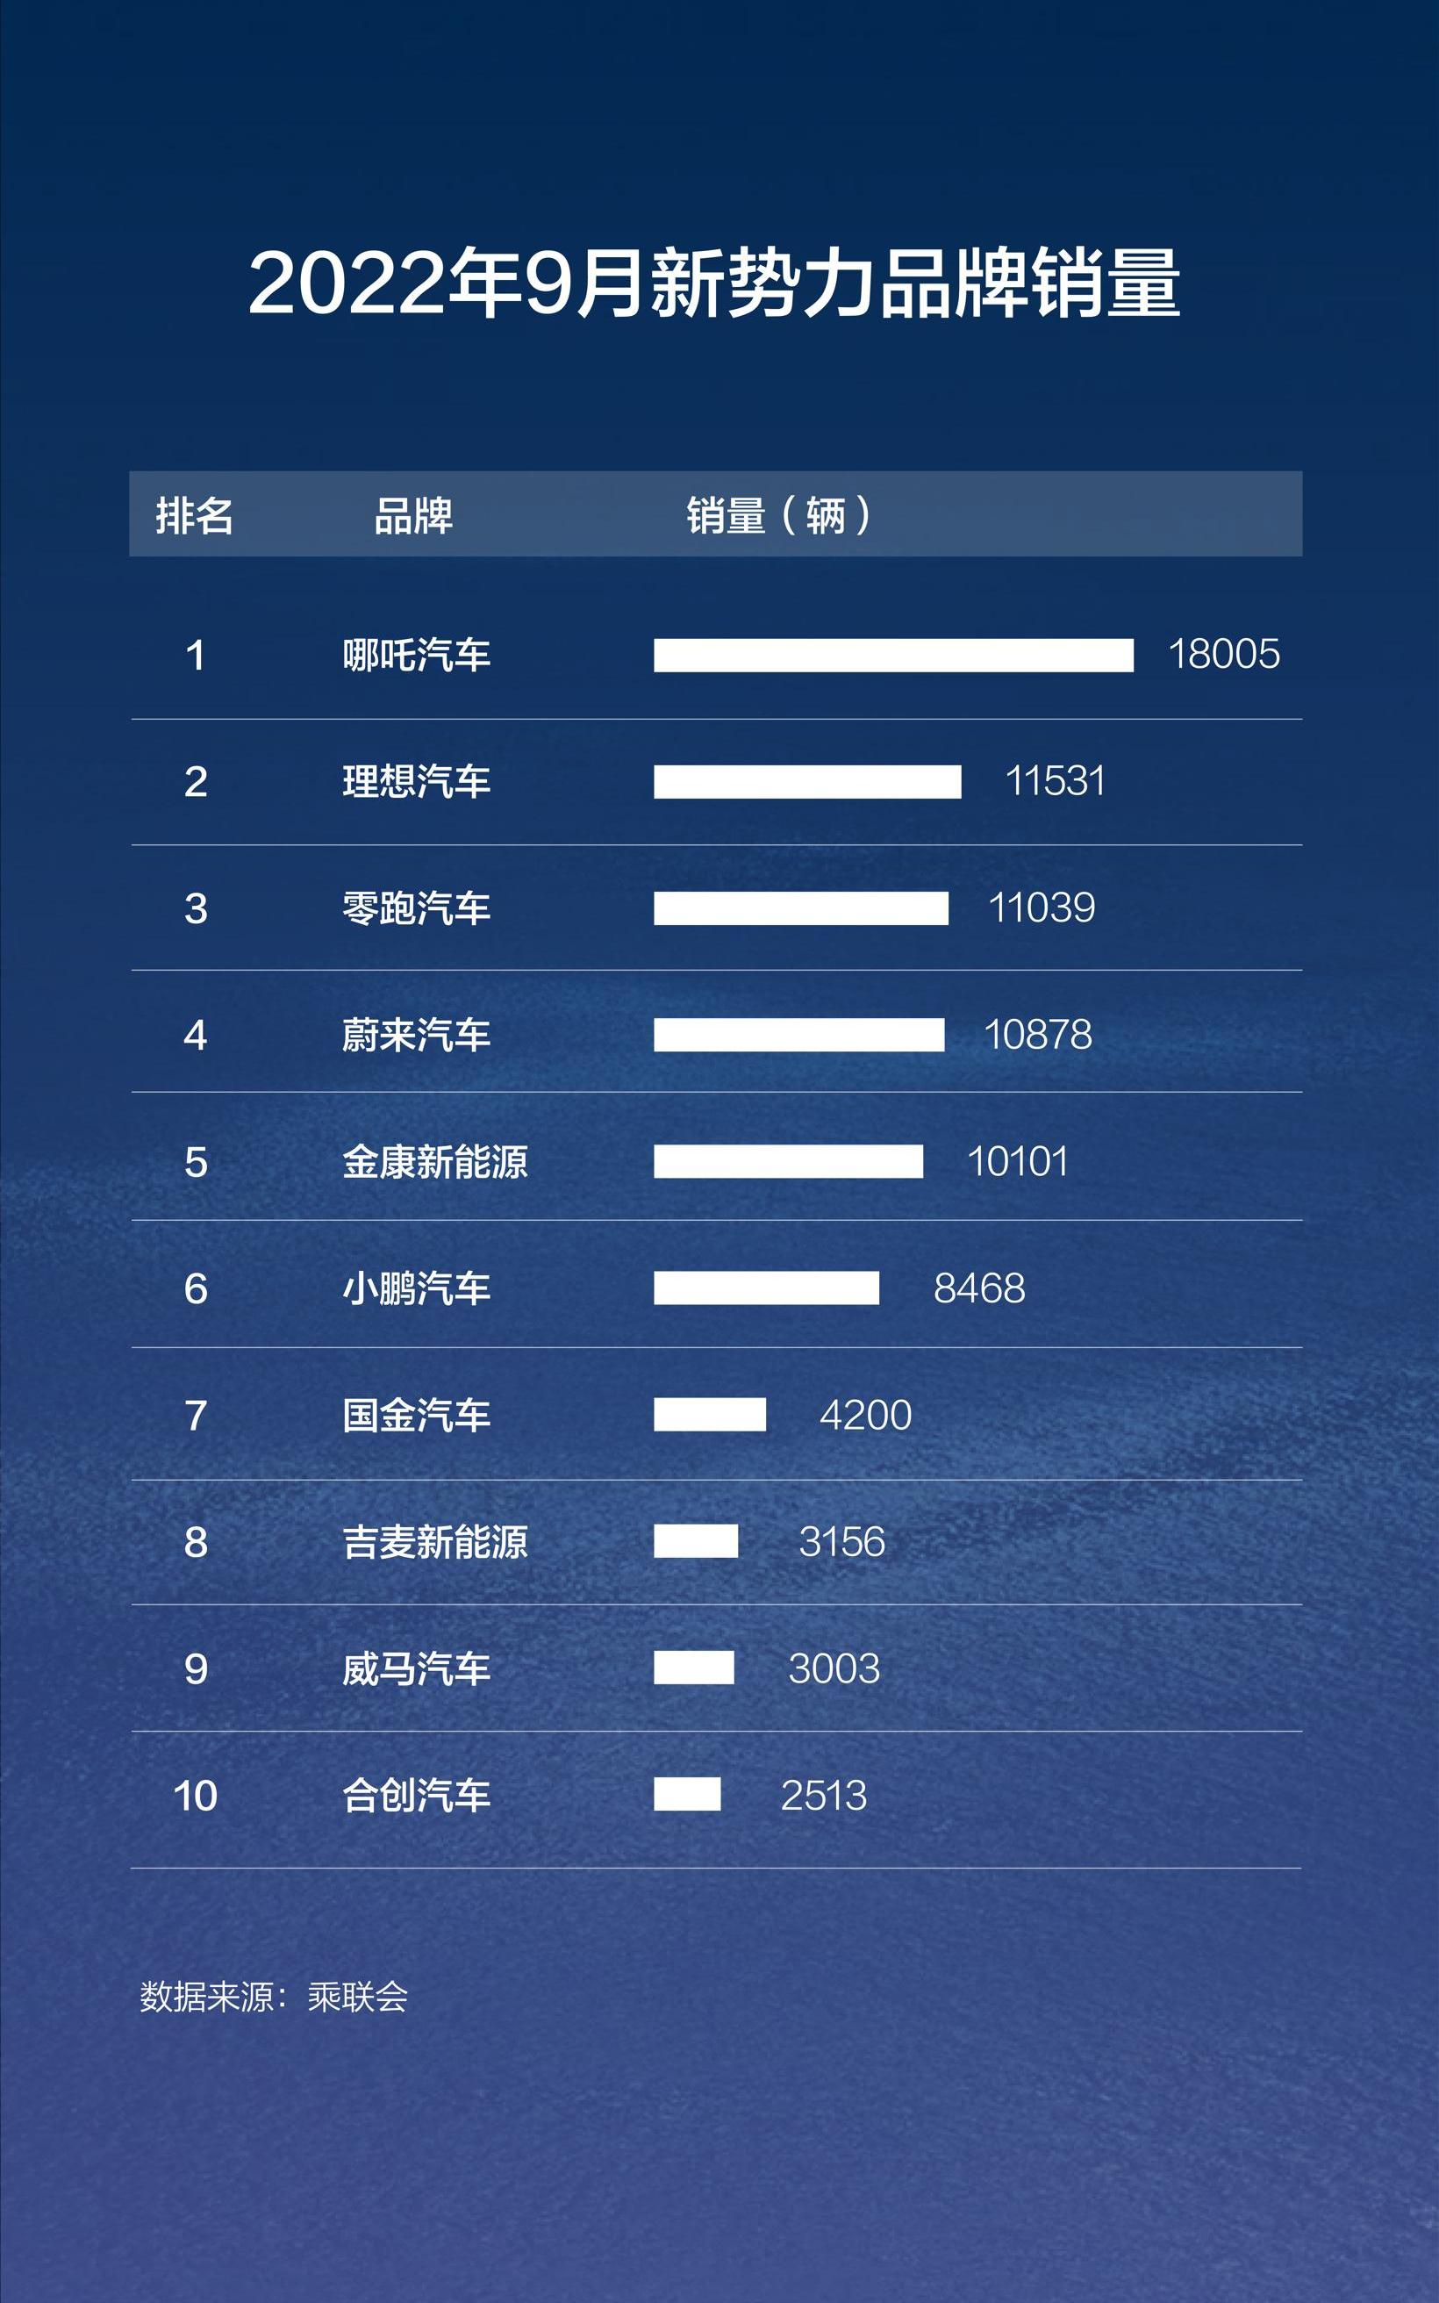Click the 10878 sales figure
The width and height of the screenshot is (1439, 2303).
click(x=1037, y=1035)
